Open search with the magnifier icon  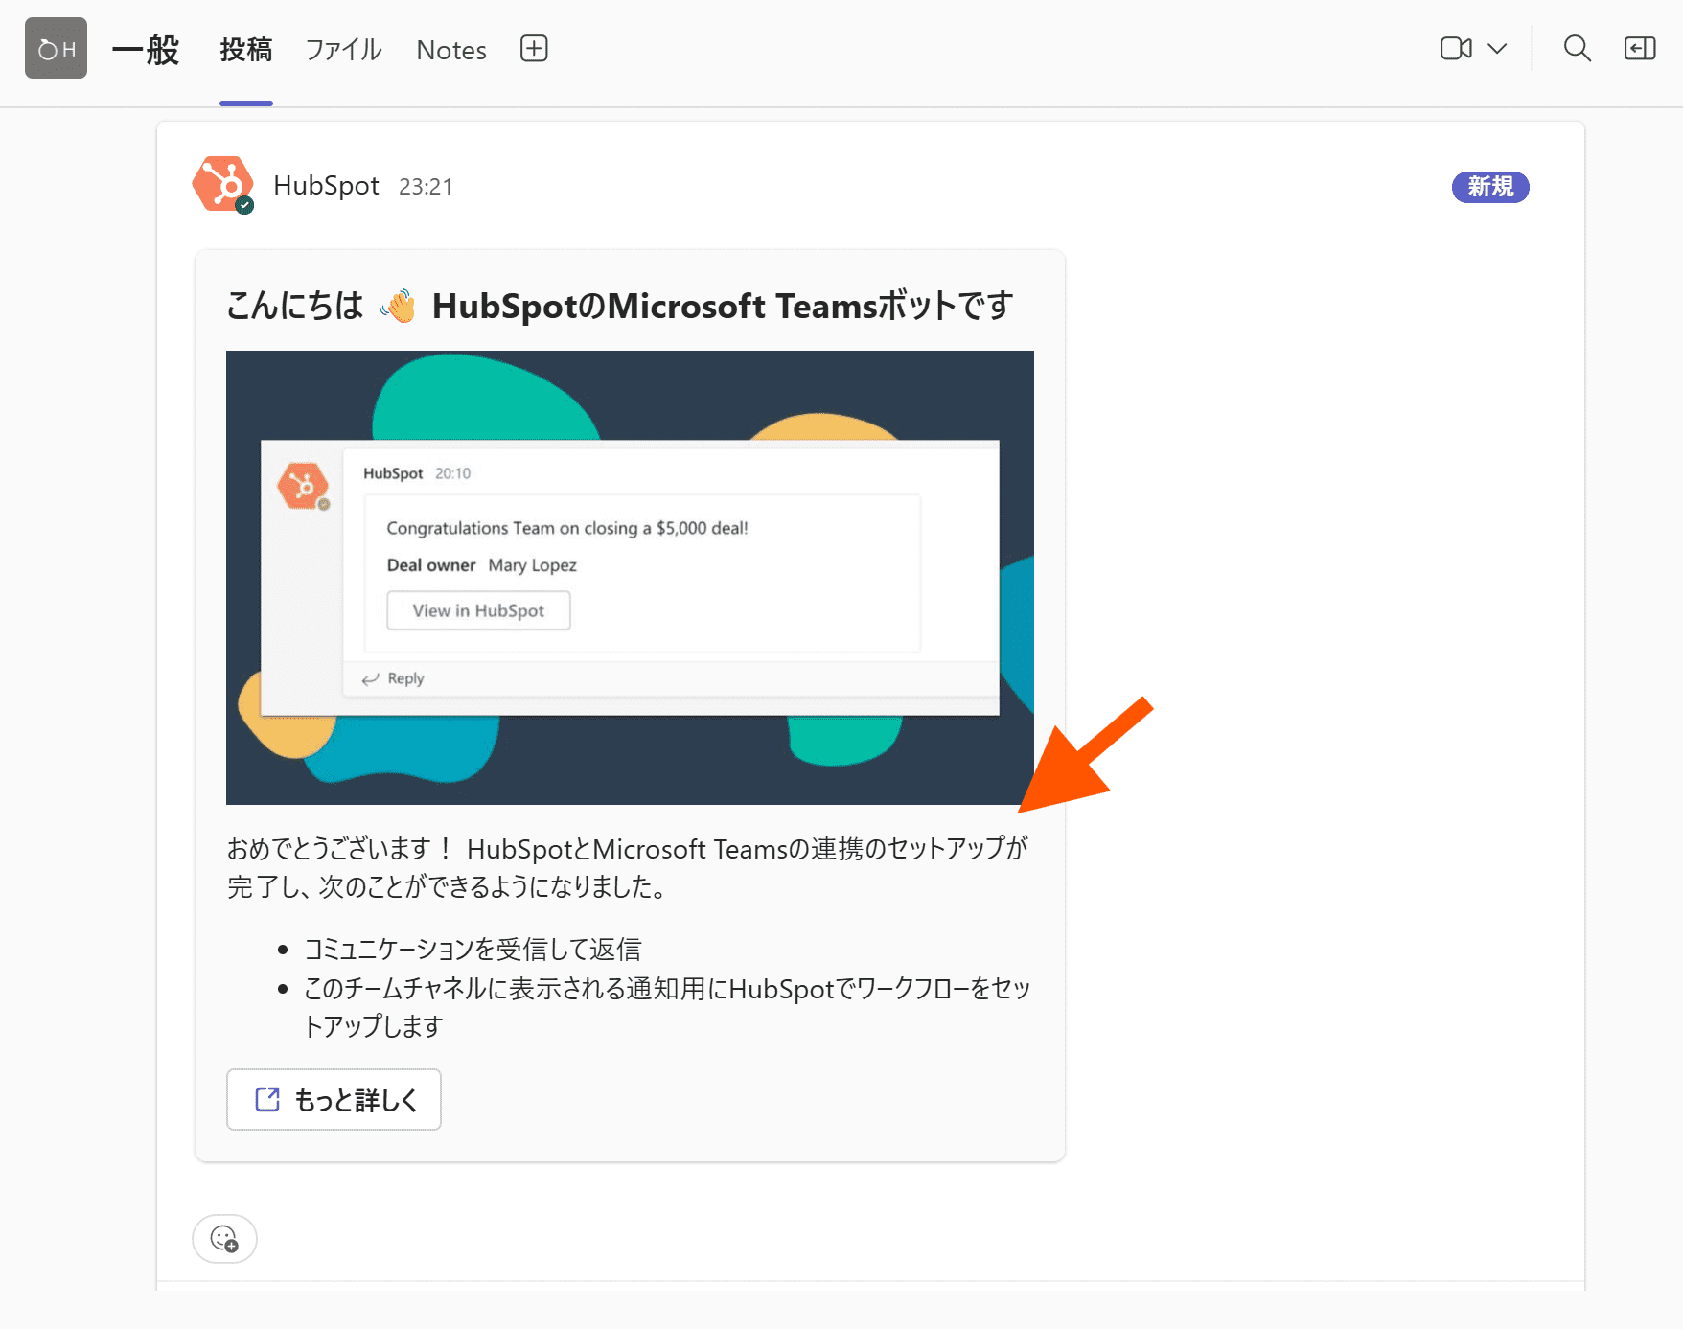[x=1577, y=49]
